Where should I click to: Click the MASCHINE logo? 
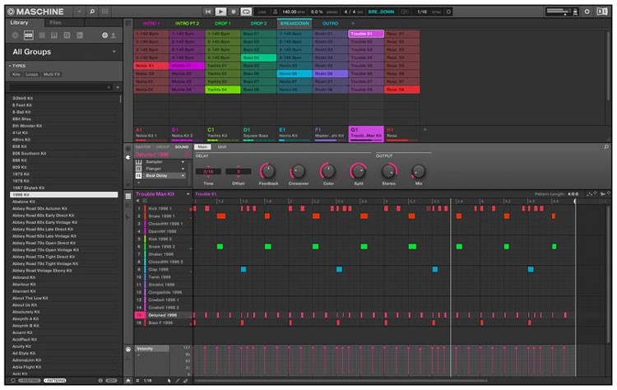(36, 12)
